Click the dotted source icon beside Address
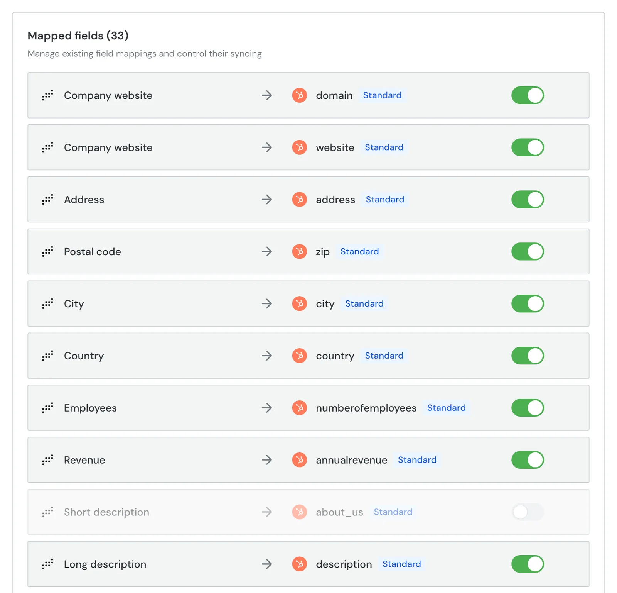617x593 pixels. pyautogui.click(x=48, y=199)
